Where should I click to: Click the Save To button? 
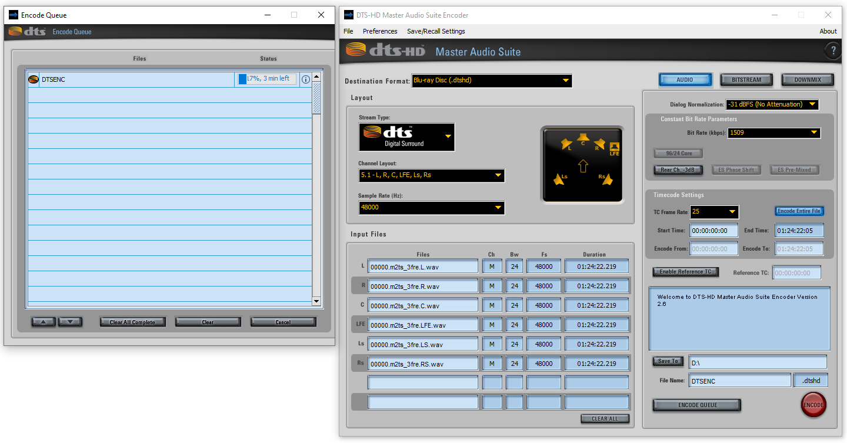coord(668,361)
